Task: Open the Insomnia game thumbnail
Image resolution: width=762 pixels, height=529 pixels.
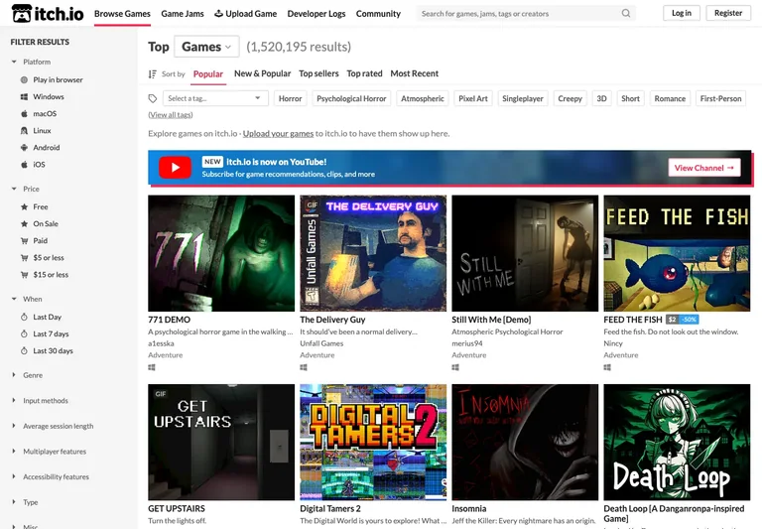Action: tap(525, 442)
